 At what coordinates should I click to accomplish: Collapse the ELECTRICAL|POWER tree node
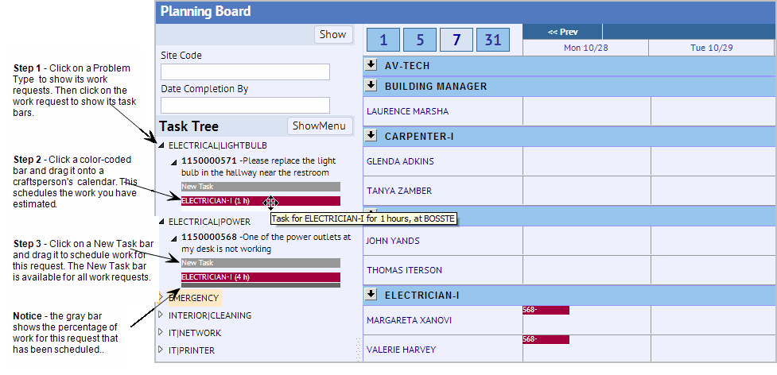(162, 222)
